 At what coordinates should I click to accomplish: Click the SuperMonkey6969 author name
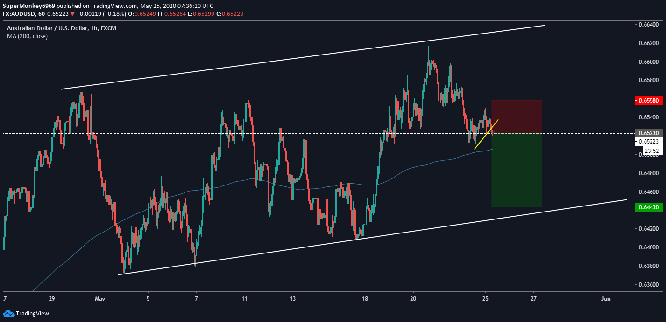pyautogui.click(x=28, y=6)
